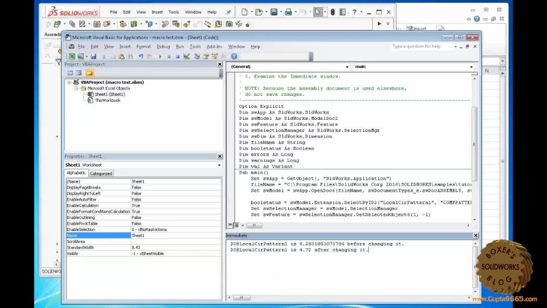Click the Reset stop icon in VBA toolbar
Viewport: 547px width, 308px height.
178,56
